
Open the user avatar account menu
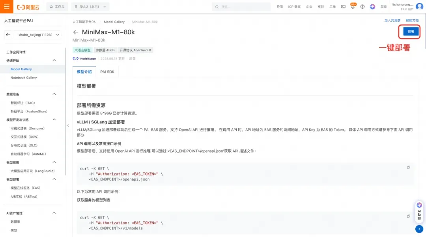pyautogui.click(x=419, y=7)
